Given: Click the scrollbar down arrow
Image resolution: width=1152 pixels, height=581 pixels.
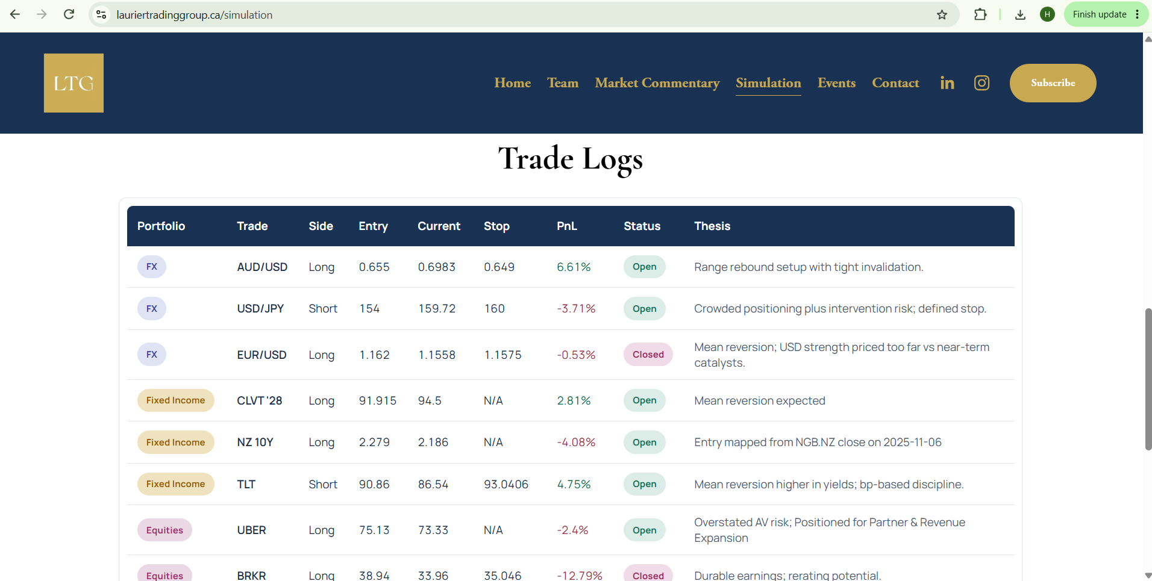Looking at the screenshot, I should tap(1148, 576).
